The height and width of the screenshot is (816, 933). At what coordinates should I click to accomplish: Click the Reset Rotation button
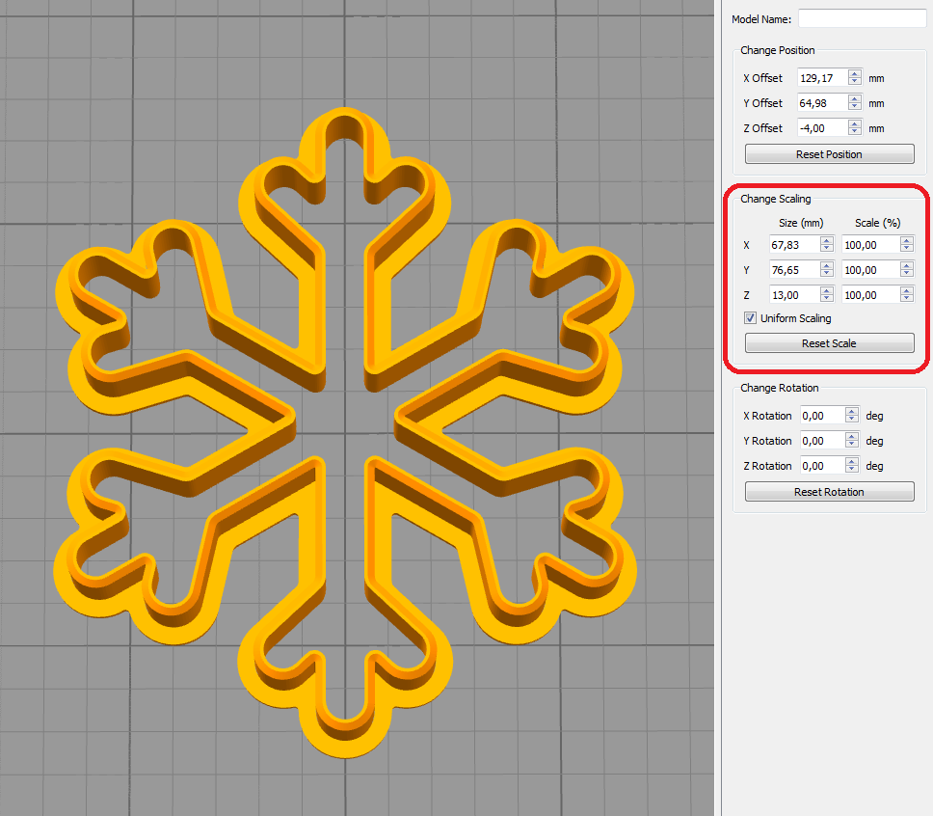click(829, 492)
